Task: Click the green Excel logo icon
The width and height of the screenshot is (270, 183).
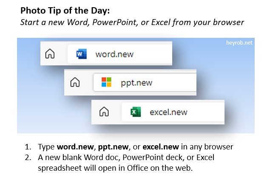Action: pyautogui.click(x=136, y=112)
